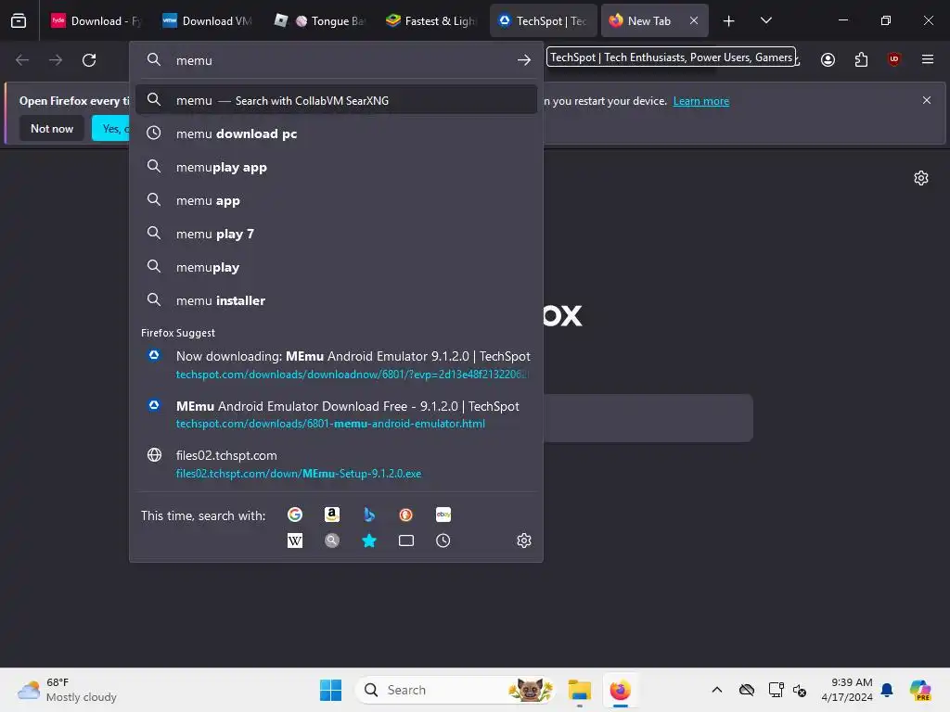Search this time with CollabVM SearXNG
950x712 pixels.
click(x=332, y=540)
